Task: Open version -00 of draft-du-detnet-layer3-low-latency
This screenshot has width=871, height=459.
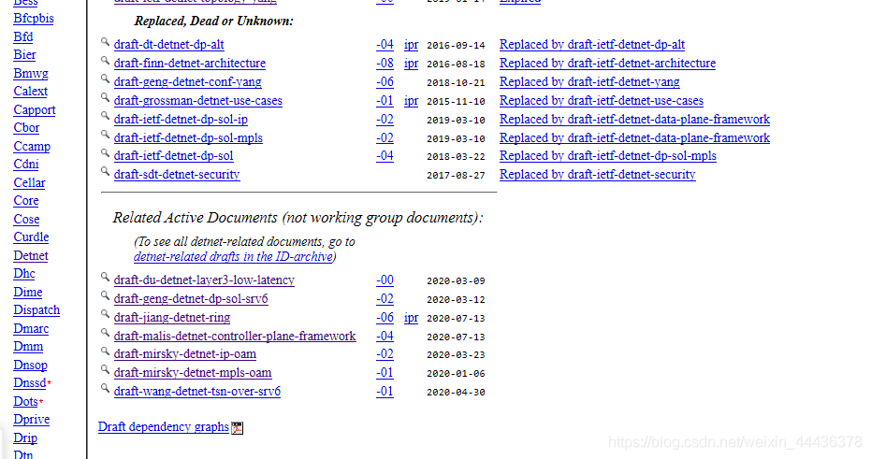Action: (x=385, y=280)
